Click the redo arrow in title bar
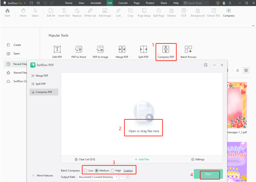Image resolution: width=256 pixels, height=182 pixels. pos(52,3)
